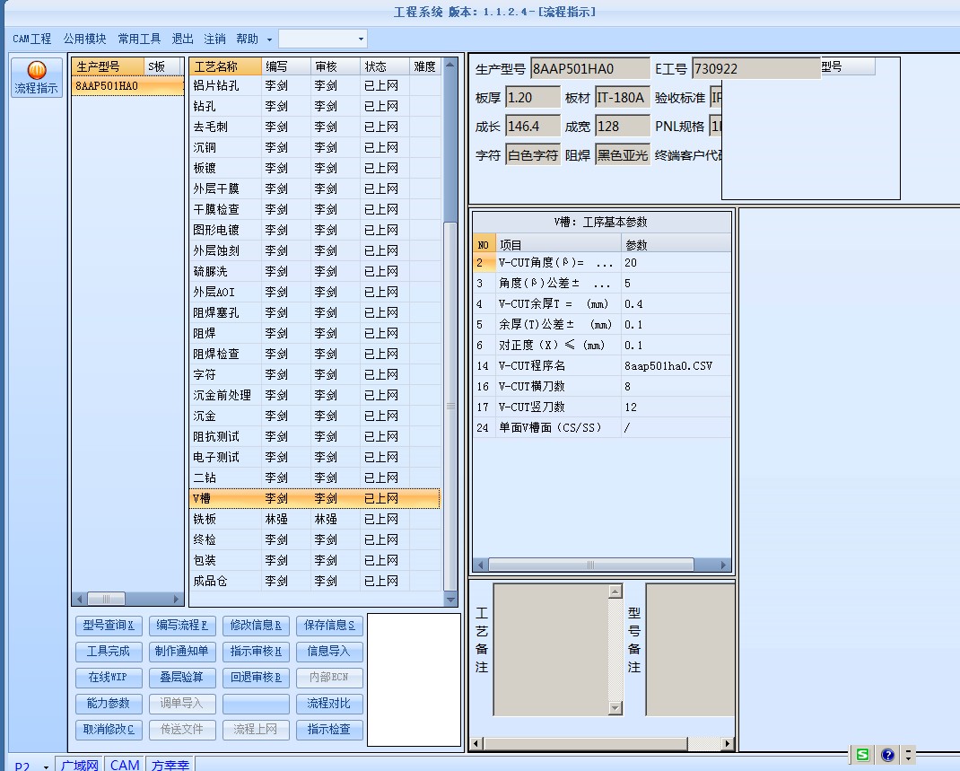Viewport: 960px width, 771px height.
Task: Switch to the 广域网 tab
Action: pos(80,765)
